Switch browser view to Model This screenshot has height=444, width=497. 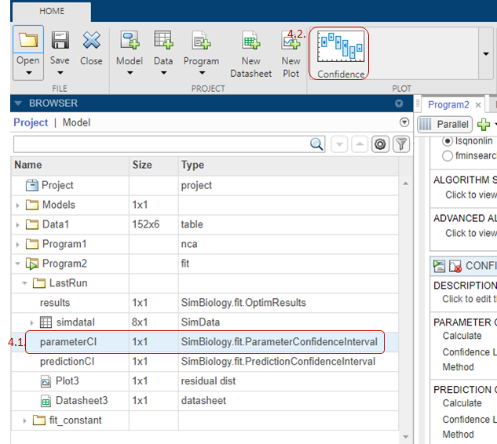click(76, 122)
